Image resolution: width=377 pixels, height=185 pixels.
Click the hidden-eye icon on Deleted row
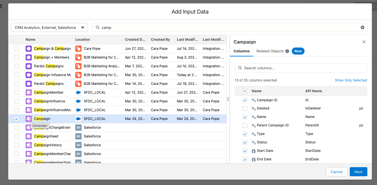click(x=361, y=108)
